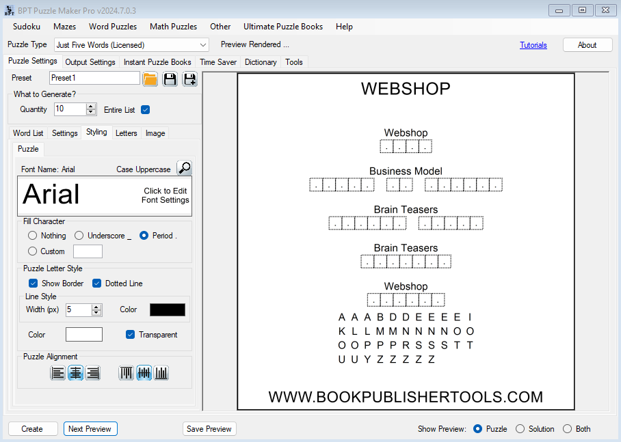Click the magnifier icon beside Case Uppercase
Screen dimensions: 621x442
(x=184, y=168)
